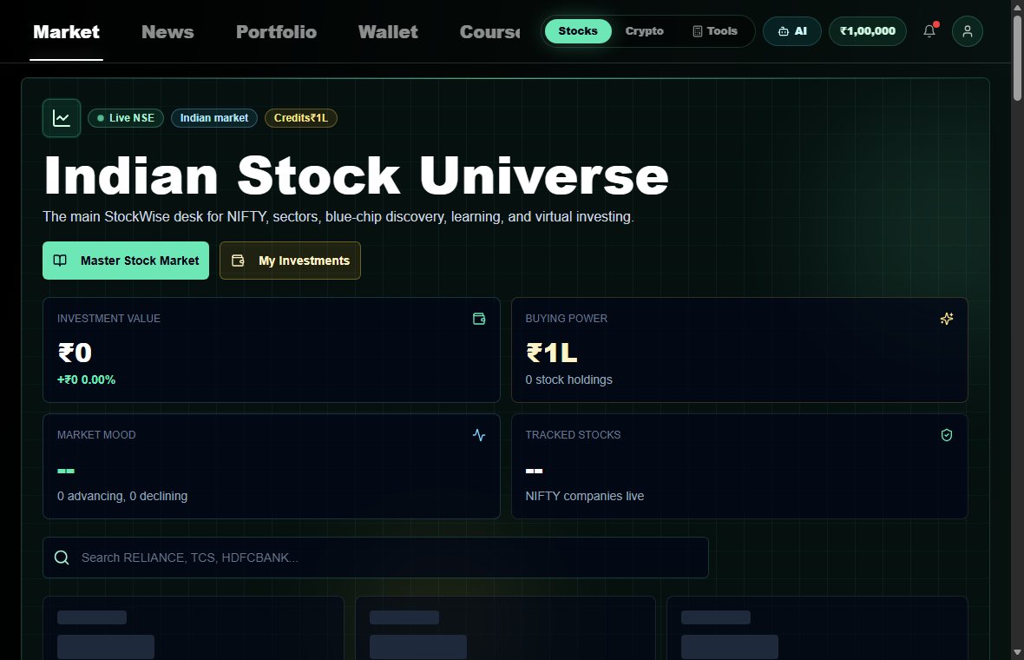Image resolution: width=1024 pixels, height=660 pixels.
Task: Click the ₹0 investment value
Action: pos(75,353)
